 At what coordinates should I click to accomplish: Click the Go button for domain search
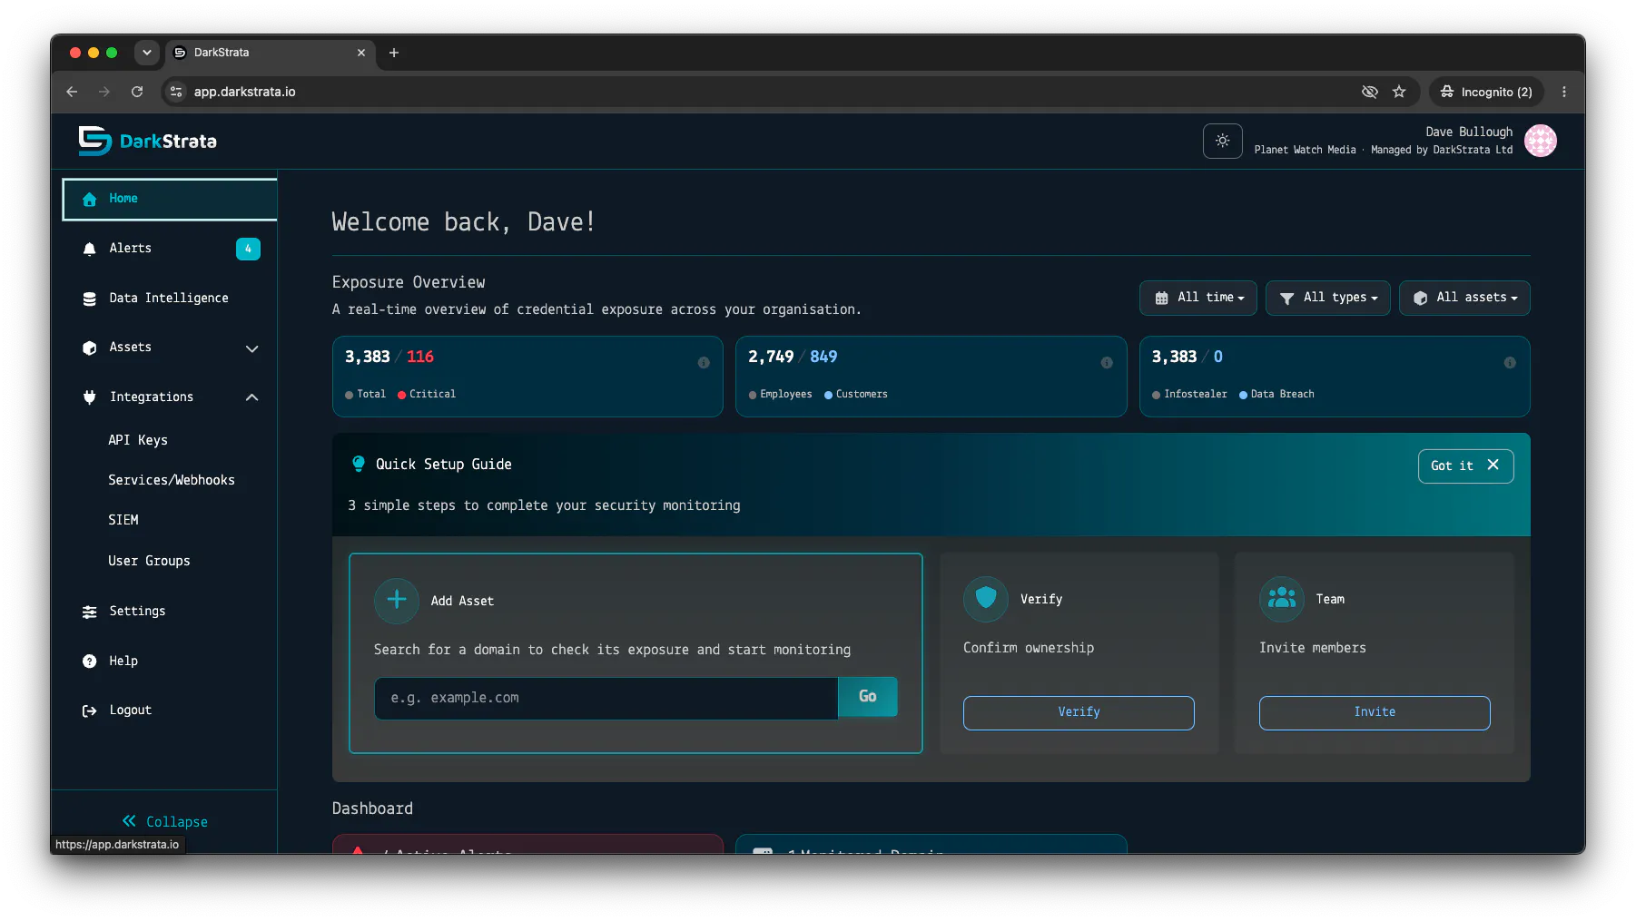(868, 697)
